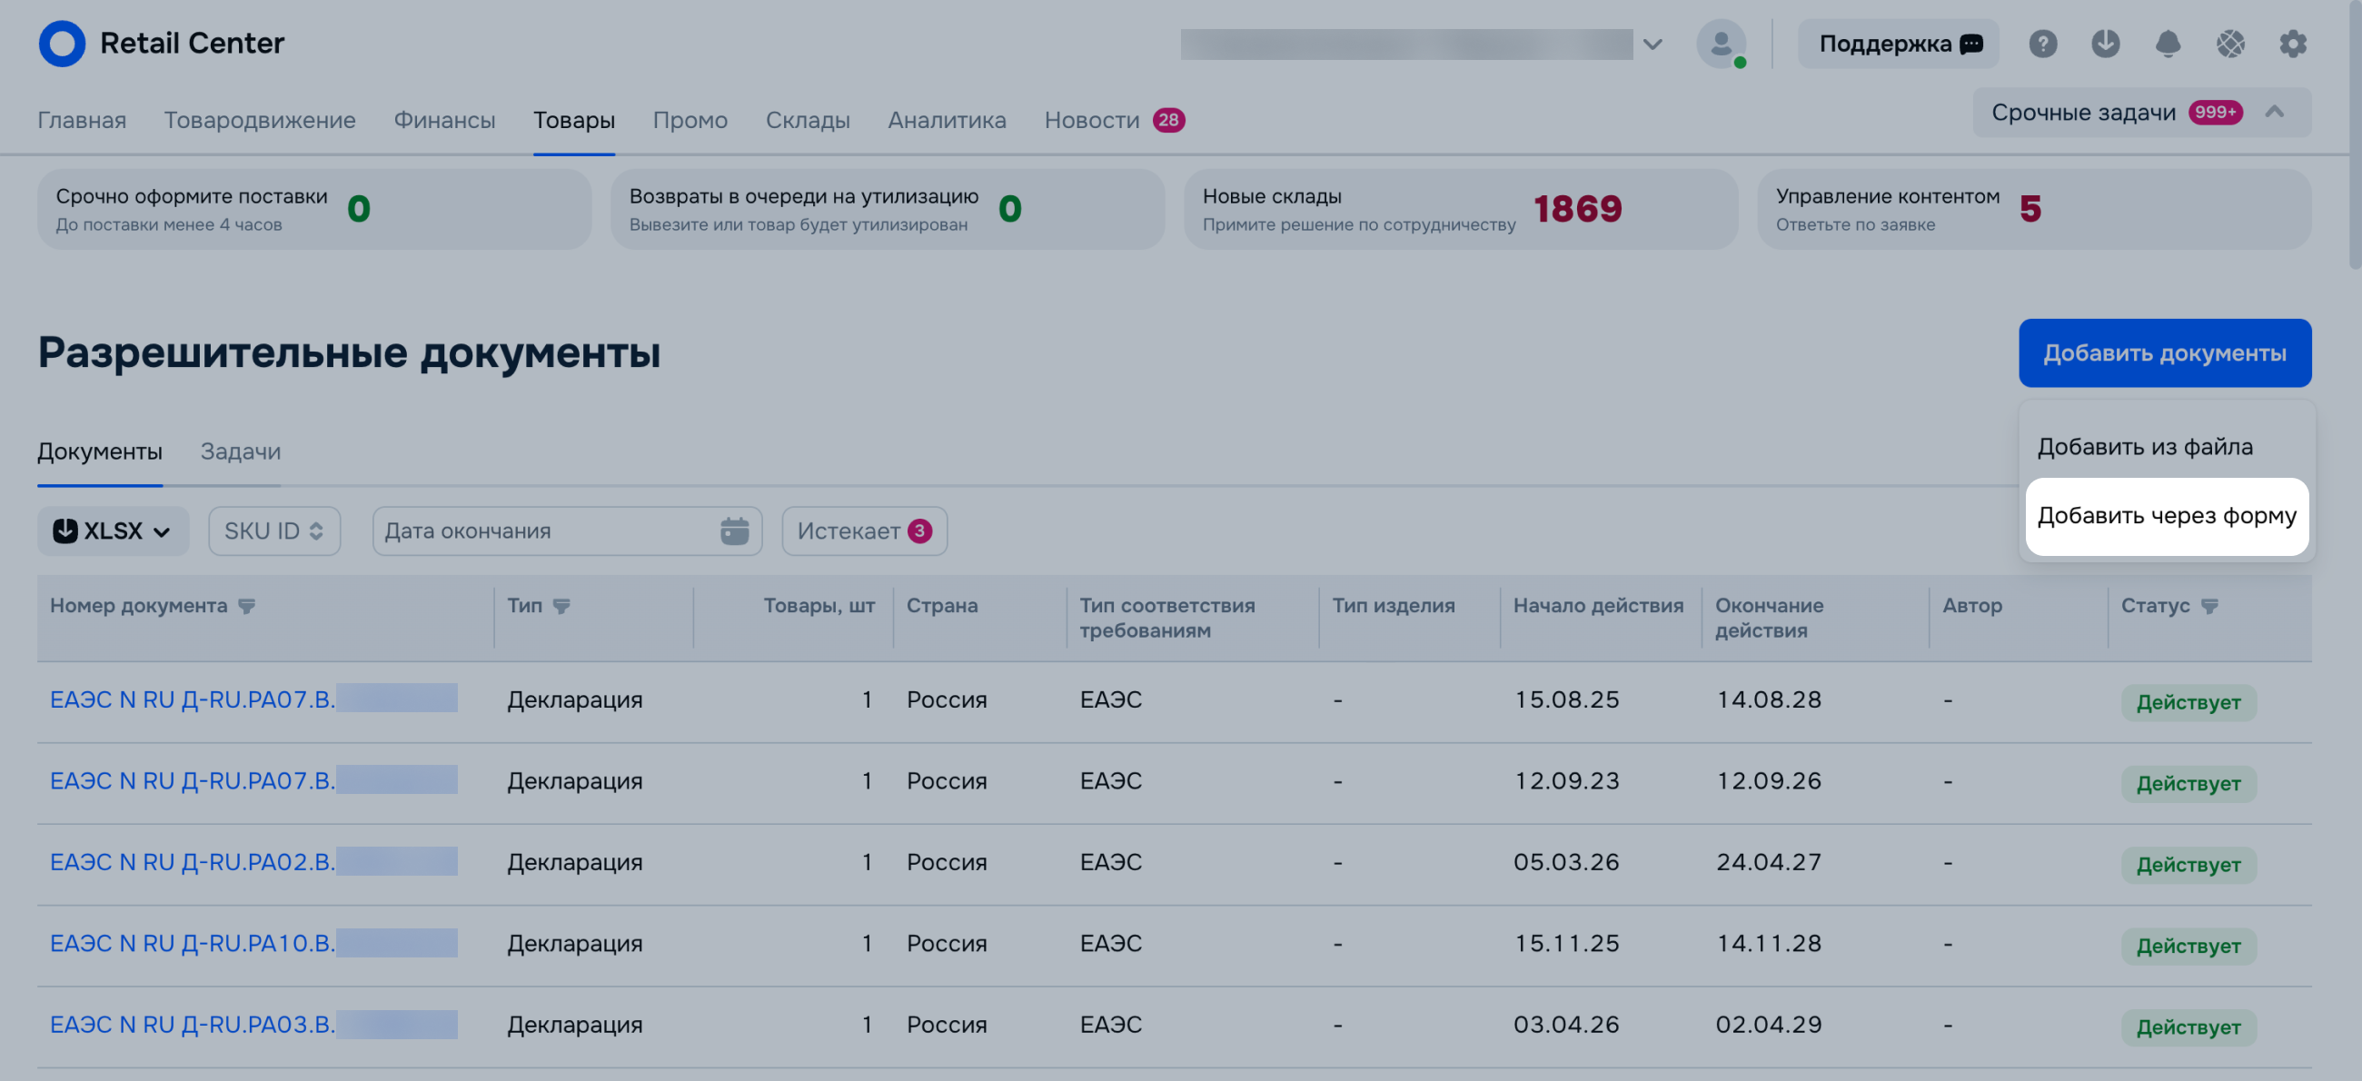Open the settings gear icon
This screenshot has height=1081, width=2362.
pos(2292,43)
